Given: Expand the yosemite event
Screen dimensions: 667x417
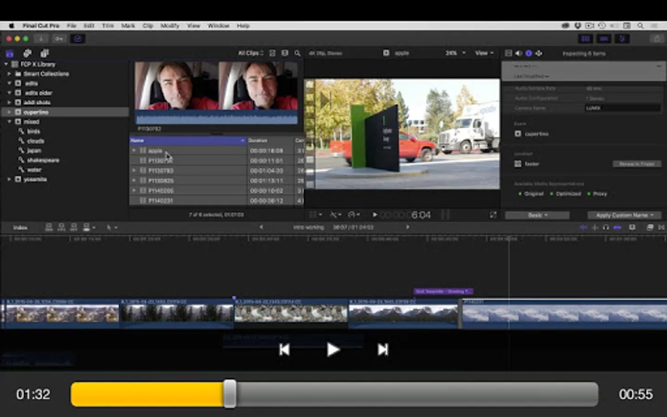Looking at the screenshot, I should coord(9,179).
